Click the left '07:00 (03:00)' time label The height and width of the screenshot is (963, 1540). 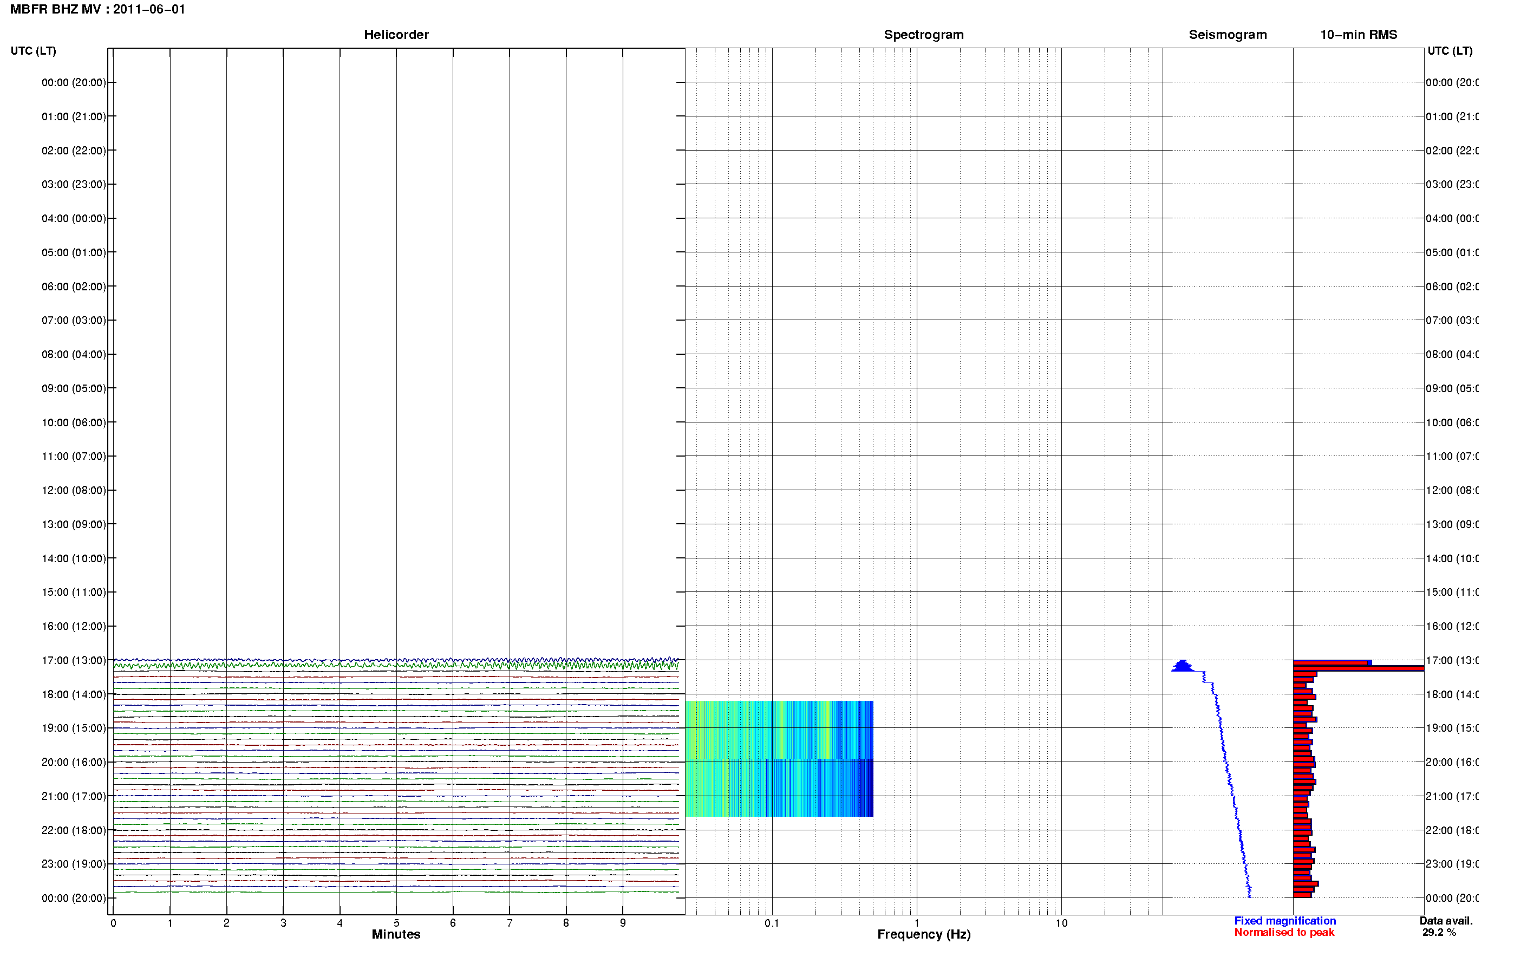click(74, 320)
